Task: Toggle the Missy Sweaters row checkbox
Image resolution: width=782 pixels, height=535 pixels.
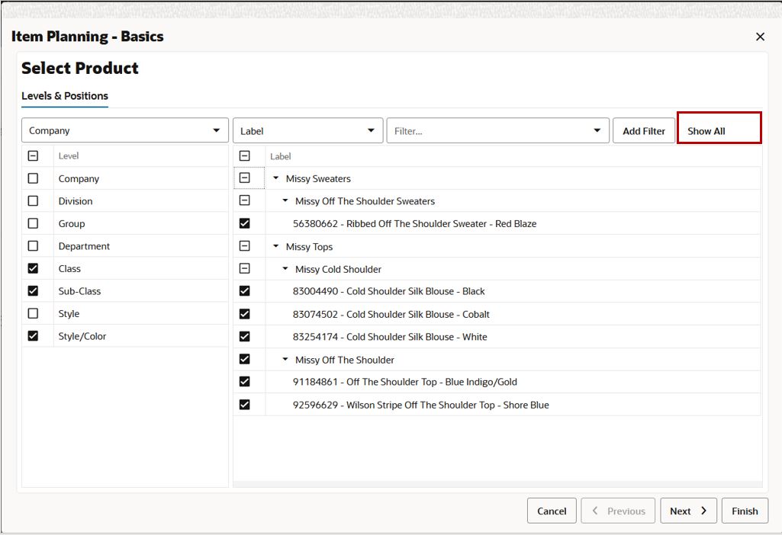Action: (244, 178)
